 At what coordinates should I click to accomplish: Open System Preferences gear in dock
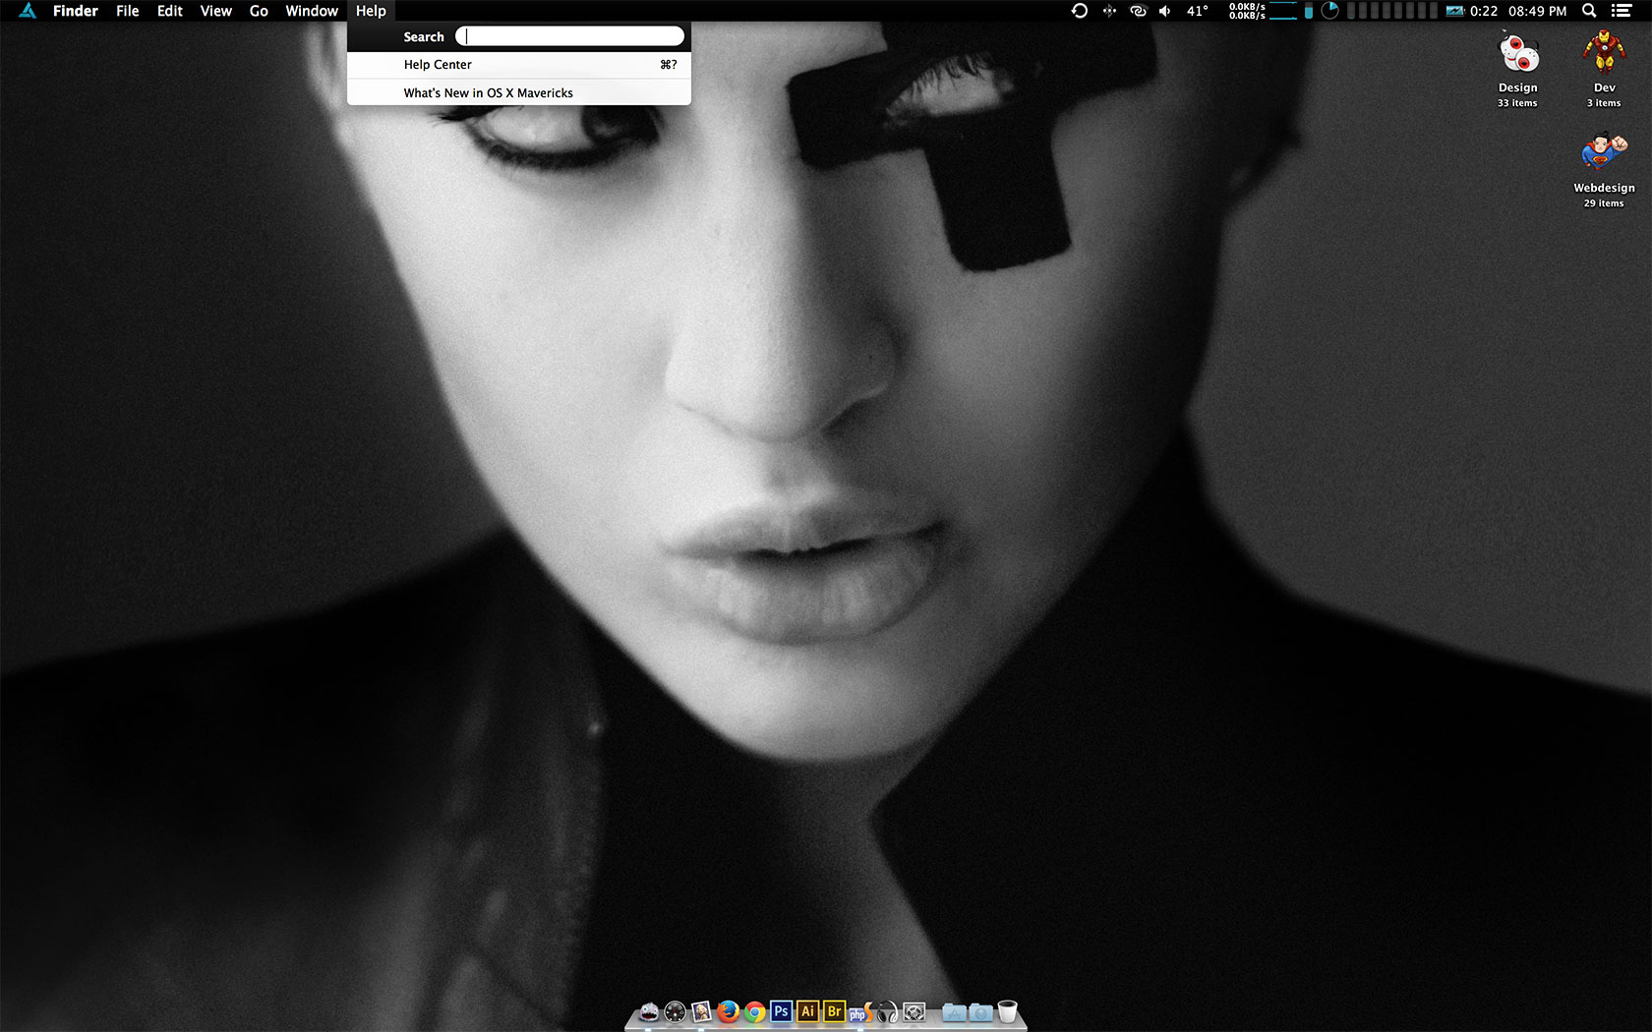(914, 1012)
